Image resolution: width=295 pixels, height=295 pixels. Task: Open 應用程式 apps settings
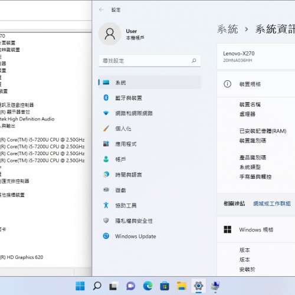click(150, 144)
